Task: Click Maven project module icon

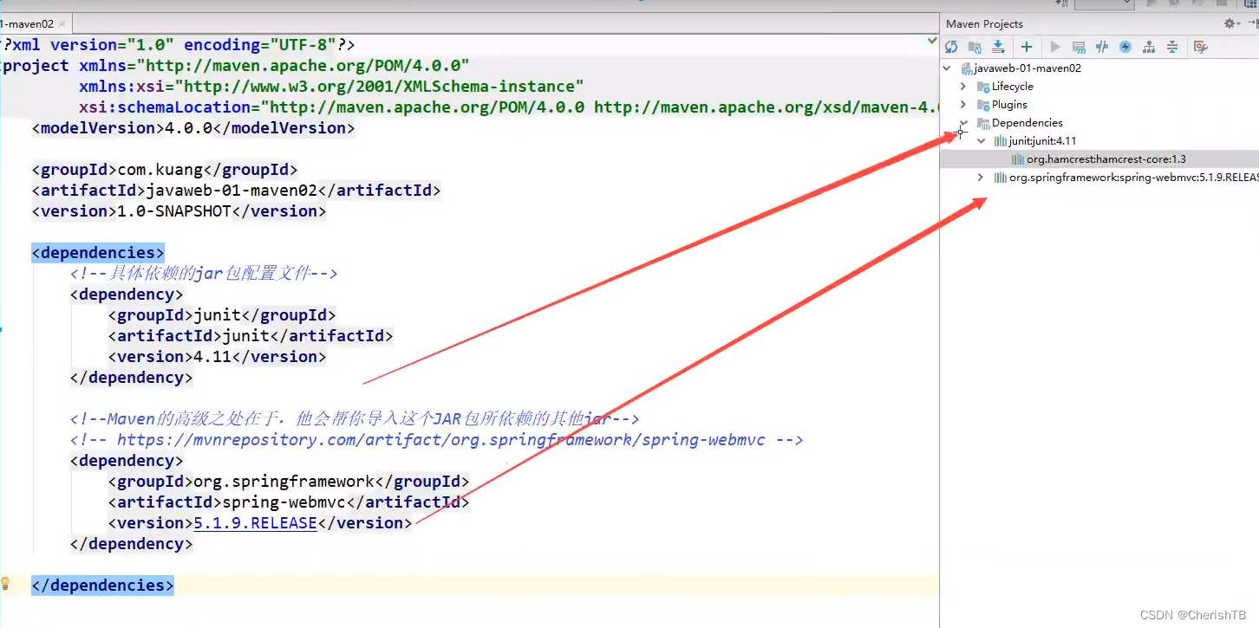Action: pyautogui.click(x=966, y=68)
